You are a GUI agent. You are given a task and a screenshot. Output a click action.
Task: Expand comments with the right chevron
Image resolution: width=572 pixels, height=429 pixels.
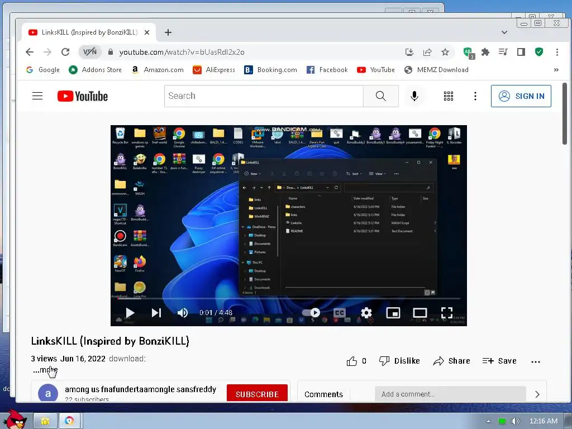(x=537, y=394)
